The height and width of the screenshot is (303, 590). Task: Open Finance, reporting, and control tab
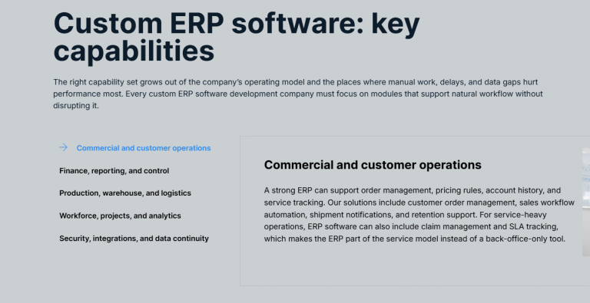coord(114,170)
